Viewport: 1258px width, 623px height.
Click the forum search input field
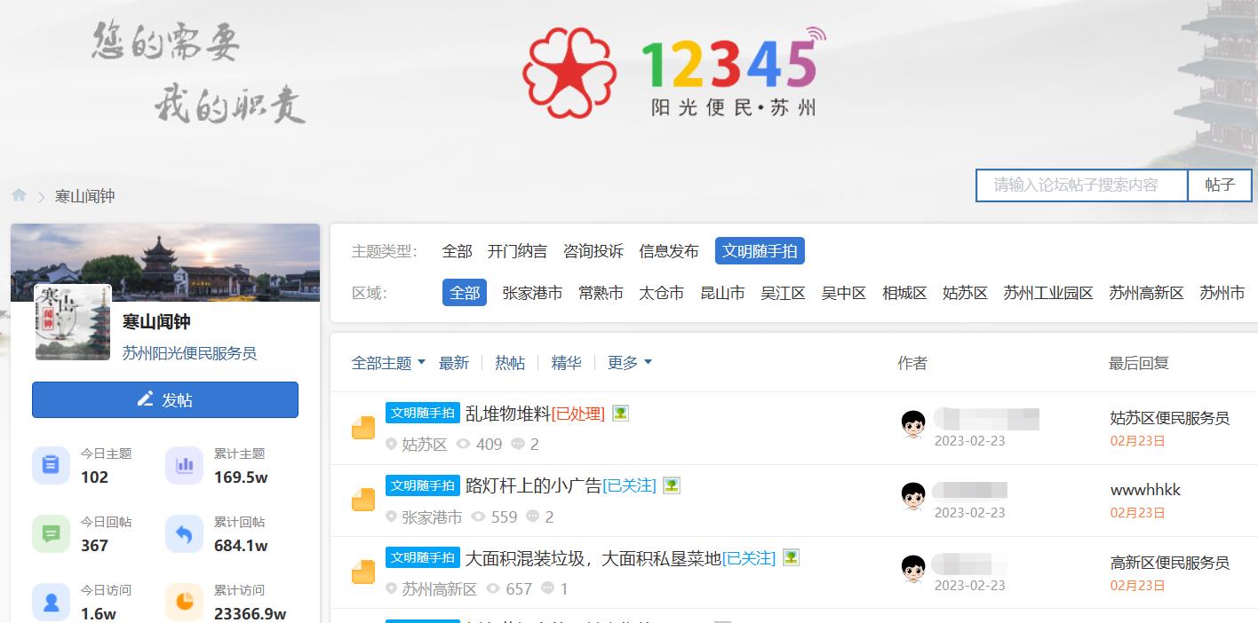(x=1082, y=185)
